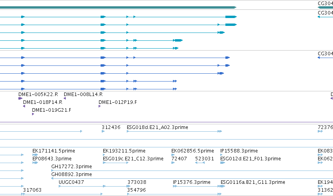Click the first blue CDS transcript's last exon
This screenshot has height=196, width=333.
point(227,58)
